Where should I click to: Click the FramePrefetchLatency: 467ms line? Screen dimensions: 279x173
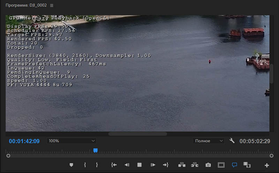click(56, 64)
